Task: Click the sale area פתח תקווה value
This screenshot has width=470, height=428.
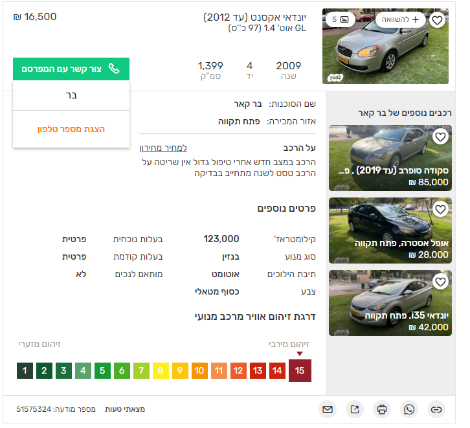Action: point(239,121)
